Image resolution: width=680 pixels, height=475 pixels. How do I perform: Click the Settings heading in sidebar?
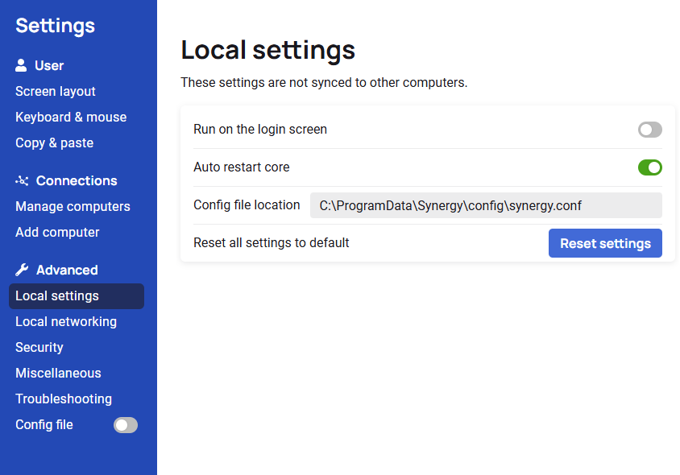(55, 26)
